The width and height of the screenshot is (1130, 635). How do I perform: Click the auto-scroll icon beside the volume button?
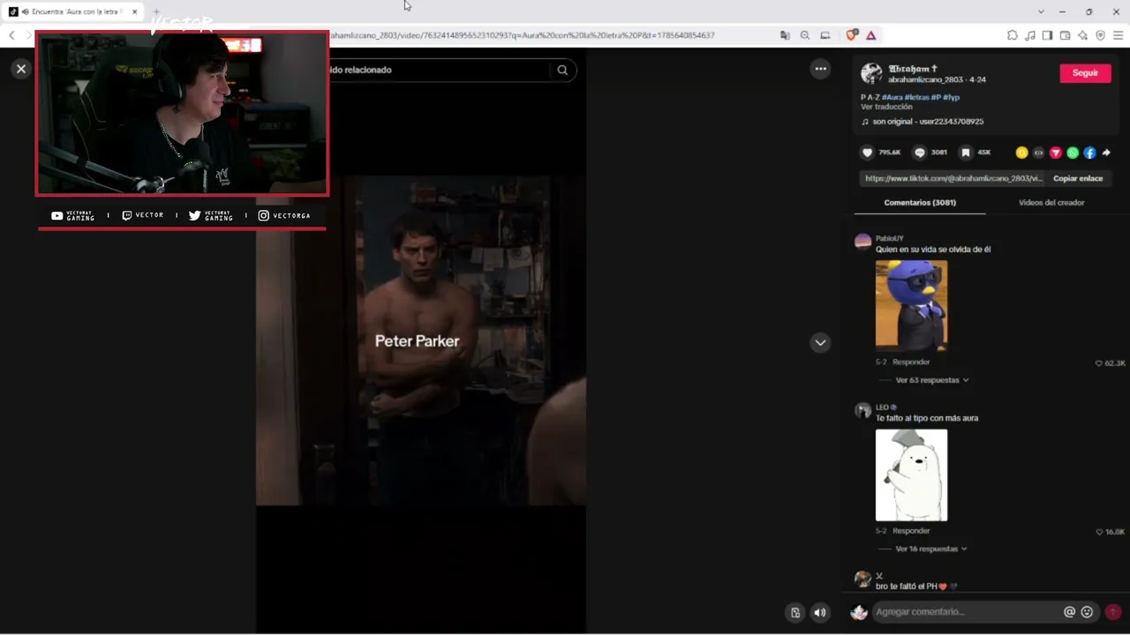pos(795,612)
